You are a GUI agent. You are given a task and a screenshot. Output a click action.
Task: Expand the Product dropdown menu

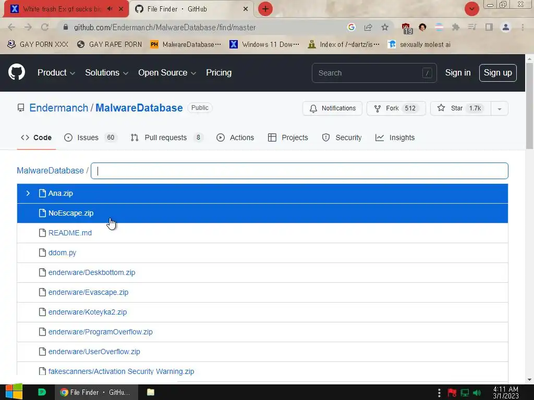coord(56,72)
